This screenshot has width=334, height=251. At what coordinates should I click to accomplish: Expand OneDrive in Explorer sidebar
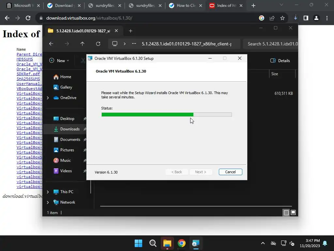[48, 98]
